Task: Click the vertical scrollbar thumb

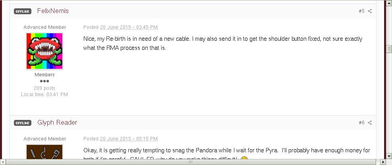Action: pos(389,49)
